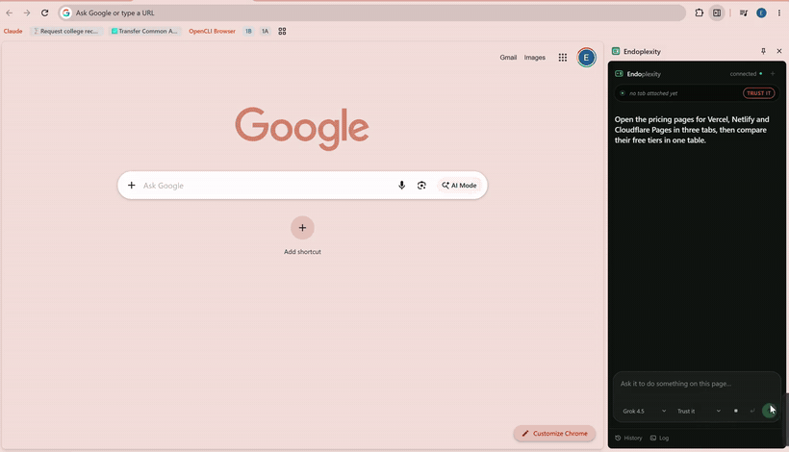
Task: Click the green send button
Action: pos(769,411)
